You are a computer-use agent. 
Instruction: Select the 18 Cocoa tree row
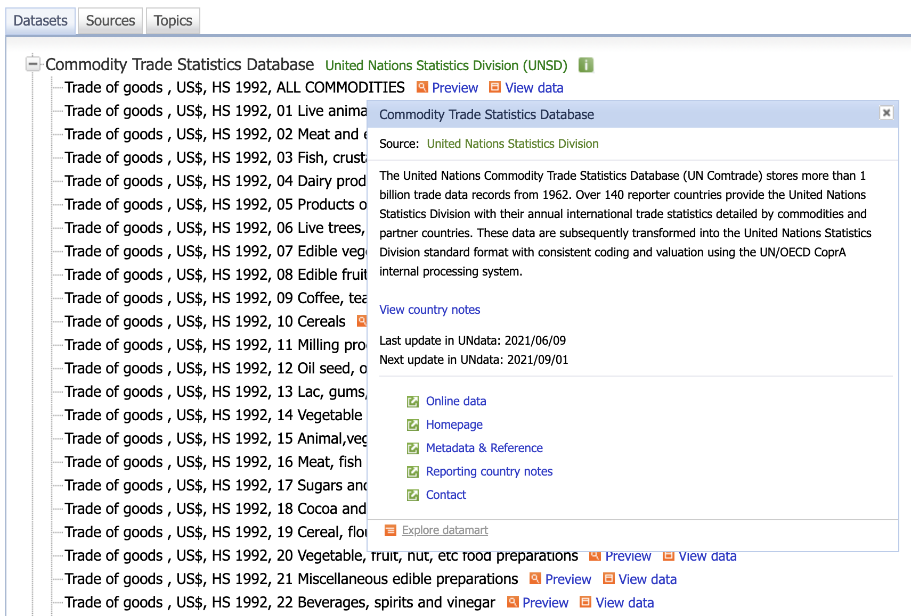tap(215, 509)
